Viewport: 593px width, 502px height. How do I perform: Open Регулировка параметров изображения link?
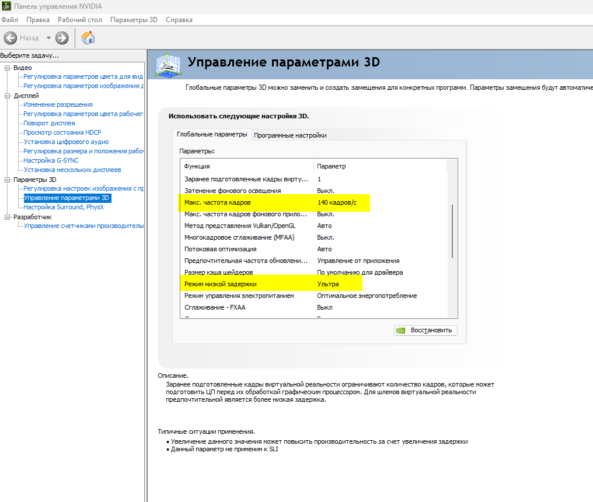(83, 86)
